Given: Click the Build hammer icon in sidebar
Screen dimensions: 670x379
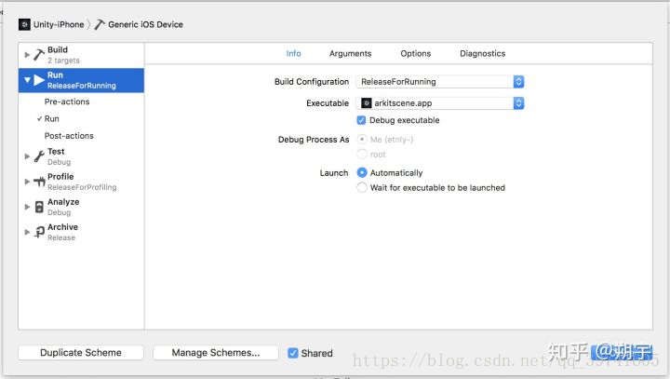Looking at the screenshot, I should (39, 55).
